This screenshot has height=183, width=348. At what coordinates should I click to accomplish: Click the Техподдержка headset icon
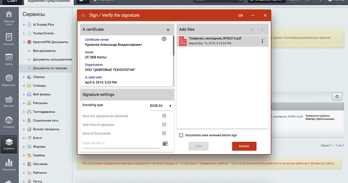(29, 112)
